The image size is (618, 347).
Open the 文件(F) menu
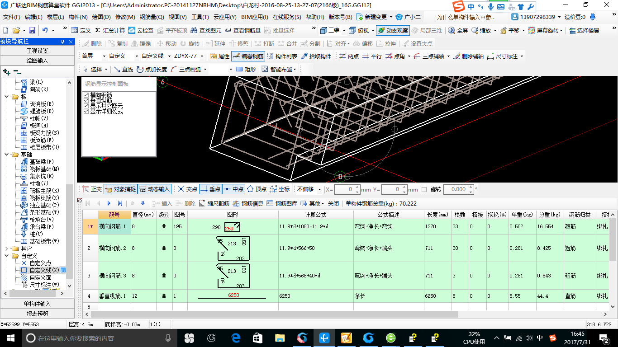pyautogui.click(x=12, y=17)
